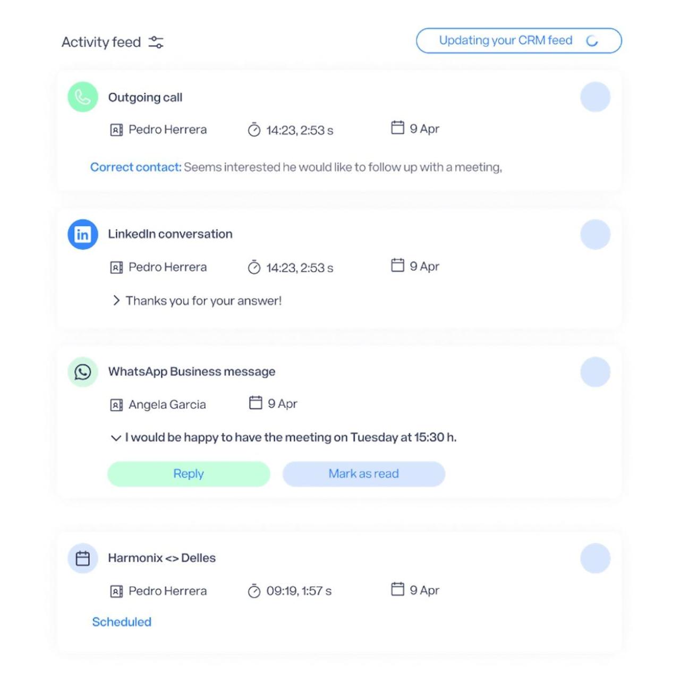Click the Harmonix <> Delles calendar icon
The image size is (680, 680).
tap(83, 558)
